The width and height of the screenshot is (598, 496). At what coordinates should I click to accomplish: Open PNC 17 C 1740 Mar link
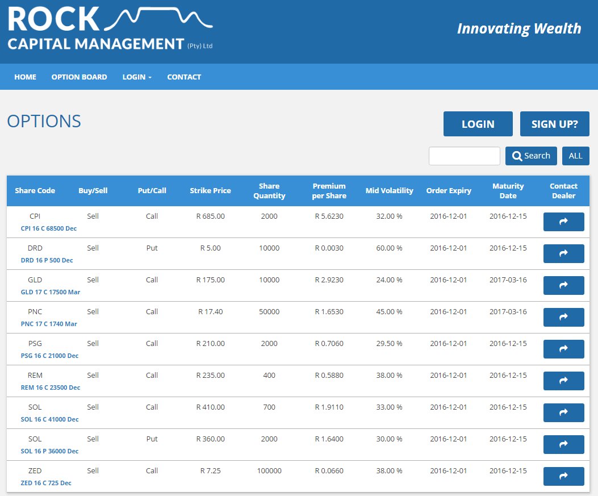tap(49, 323)
